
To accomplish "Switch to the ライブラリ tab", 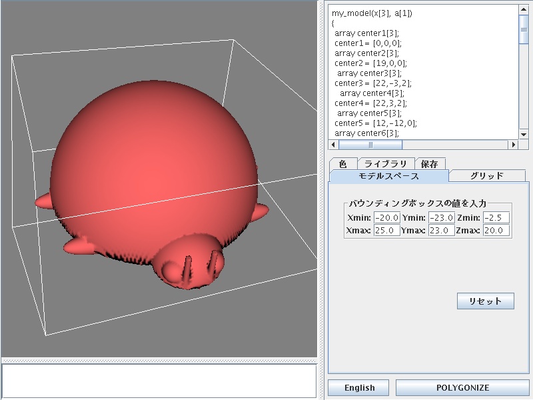I will [x=385, y=164].
